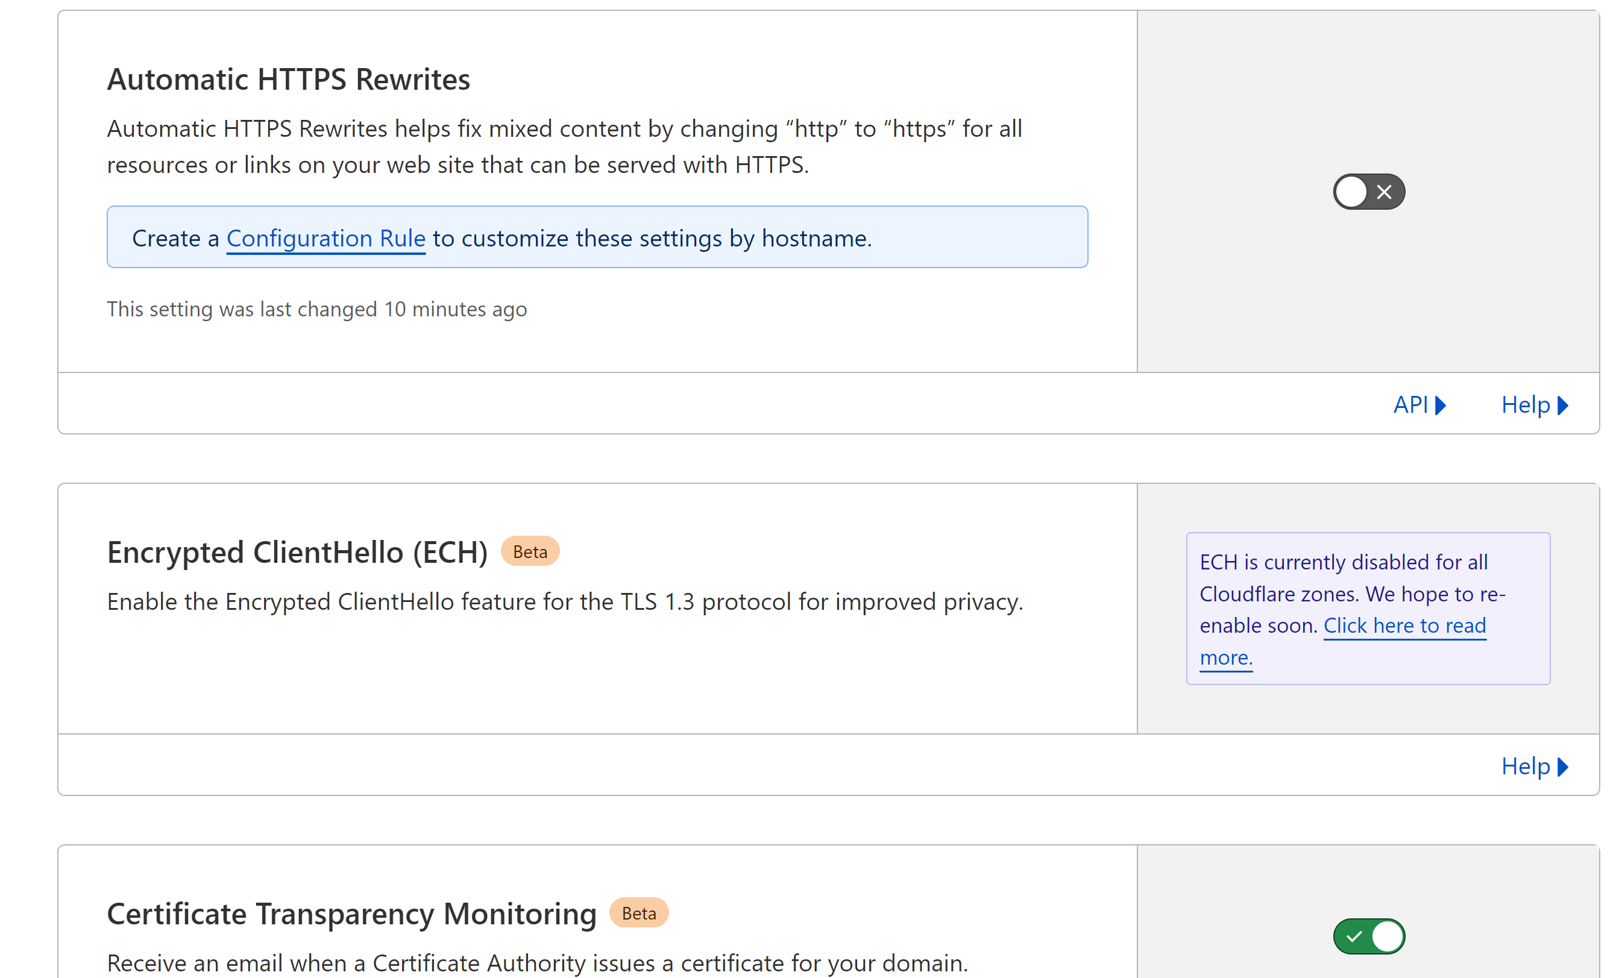
Task: Click the "last changed 10 minutes ago" text
Action: click(x=316, y=309)
